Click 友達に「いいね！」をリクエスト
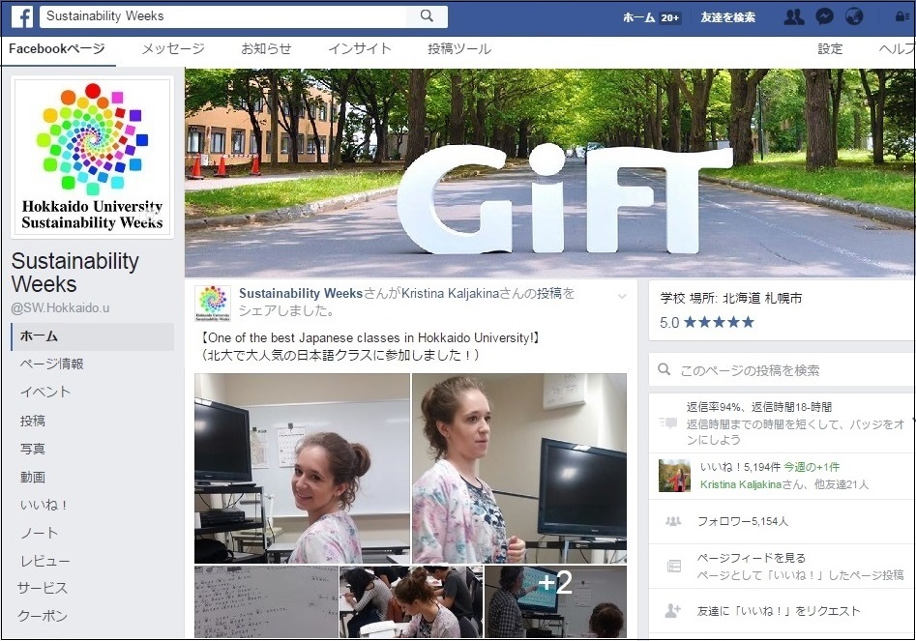This screenshot has height=641, width=916. click(x=778, y=611)
